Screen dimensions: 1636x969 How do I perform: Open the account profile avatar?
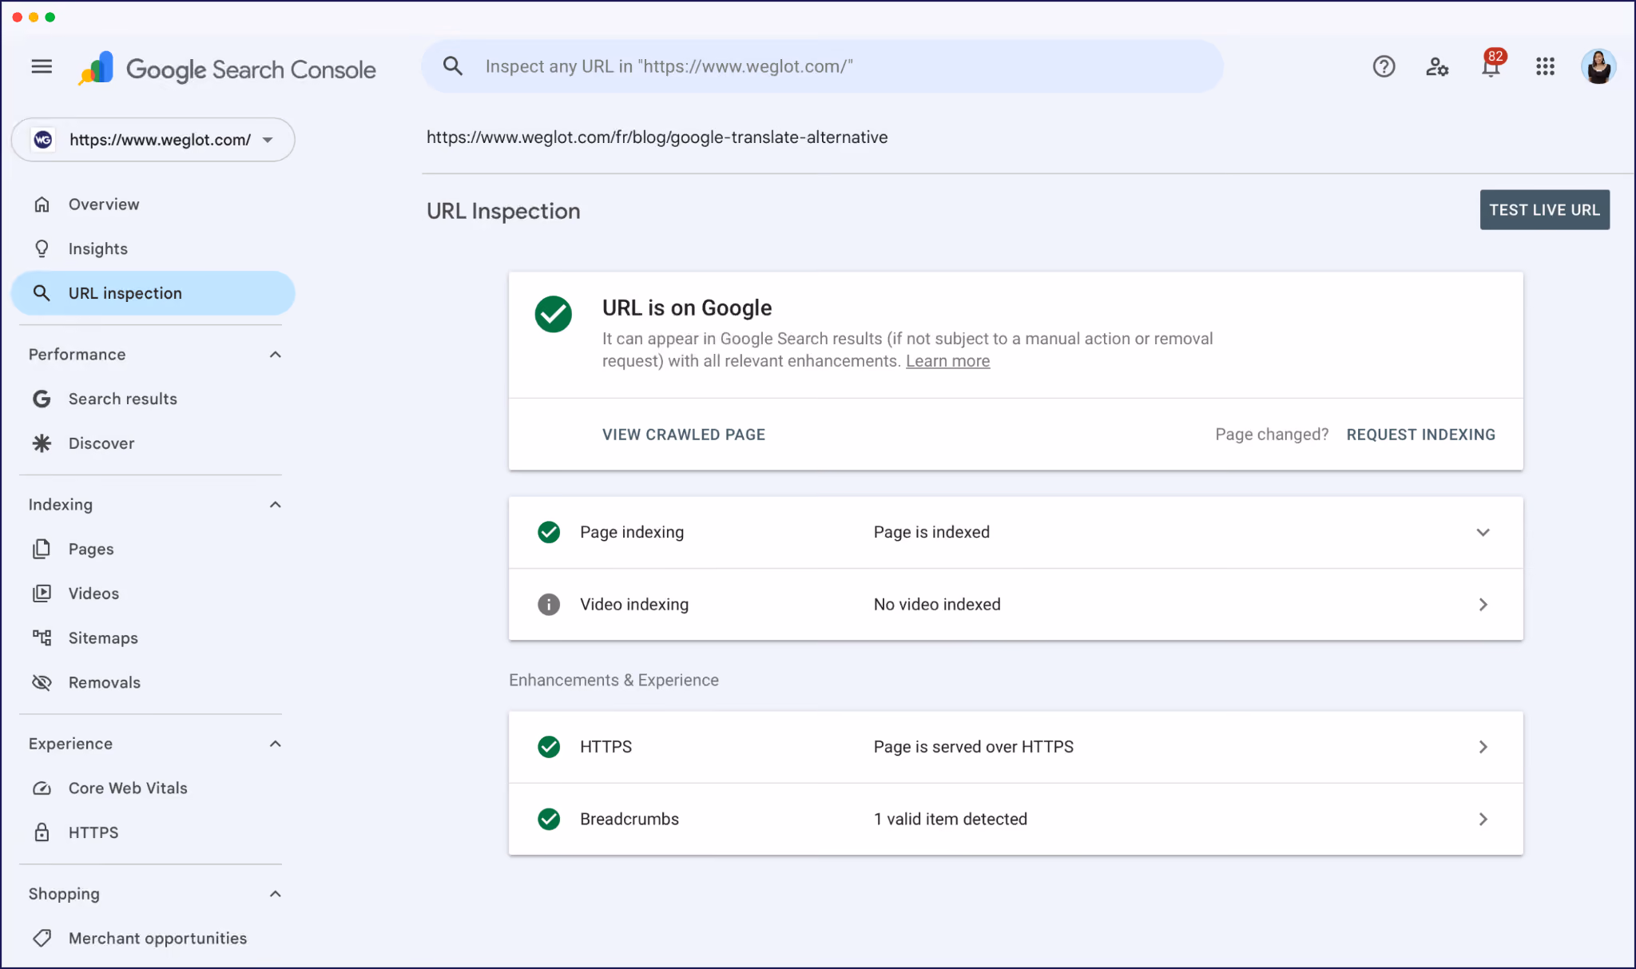click(1598, 67)
